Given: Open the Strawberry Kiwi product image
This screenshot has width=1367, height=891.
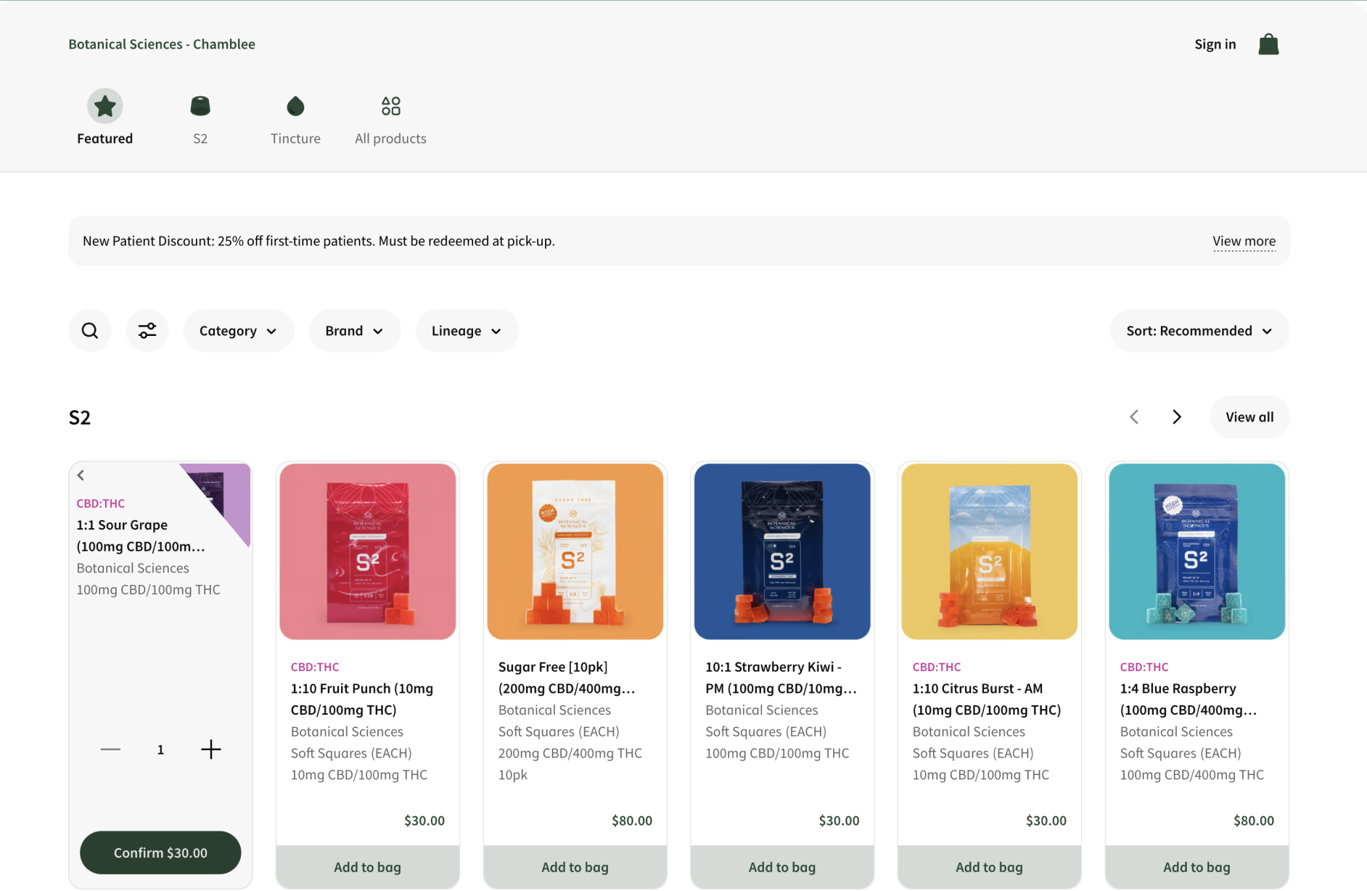Looking at the screenshot, I should point(782,551).
